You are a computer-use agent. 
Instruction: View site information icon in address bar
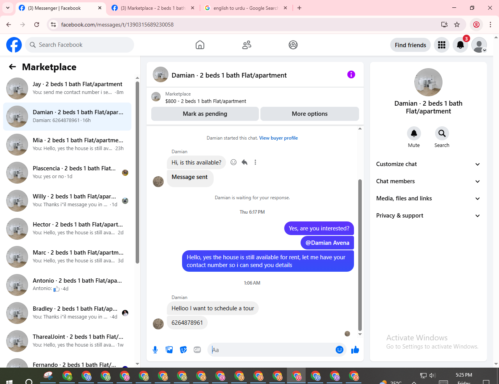(x=54, y=25)
